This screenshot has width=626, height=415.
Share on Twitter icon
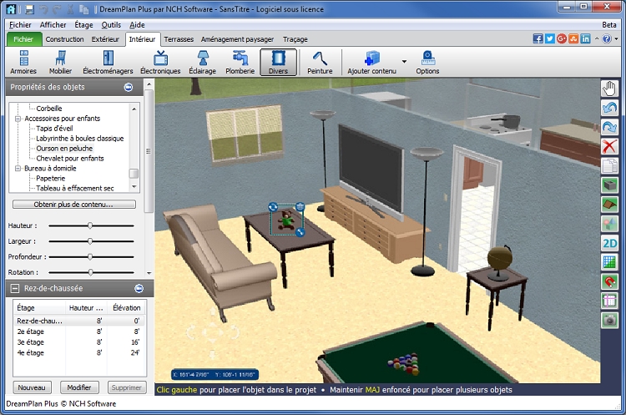[x=550, y=38]
